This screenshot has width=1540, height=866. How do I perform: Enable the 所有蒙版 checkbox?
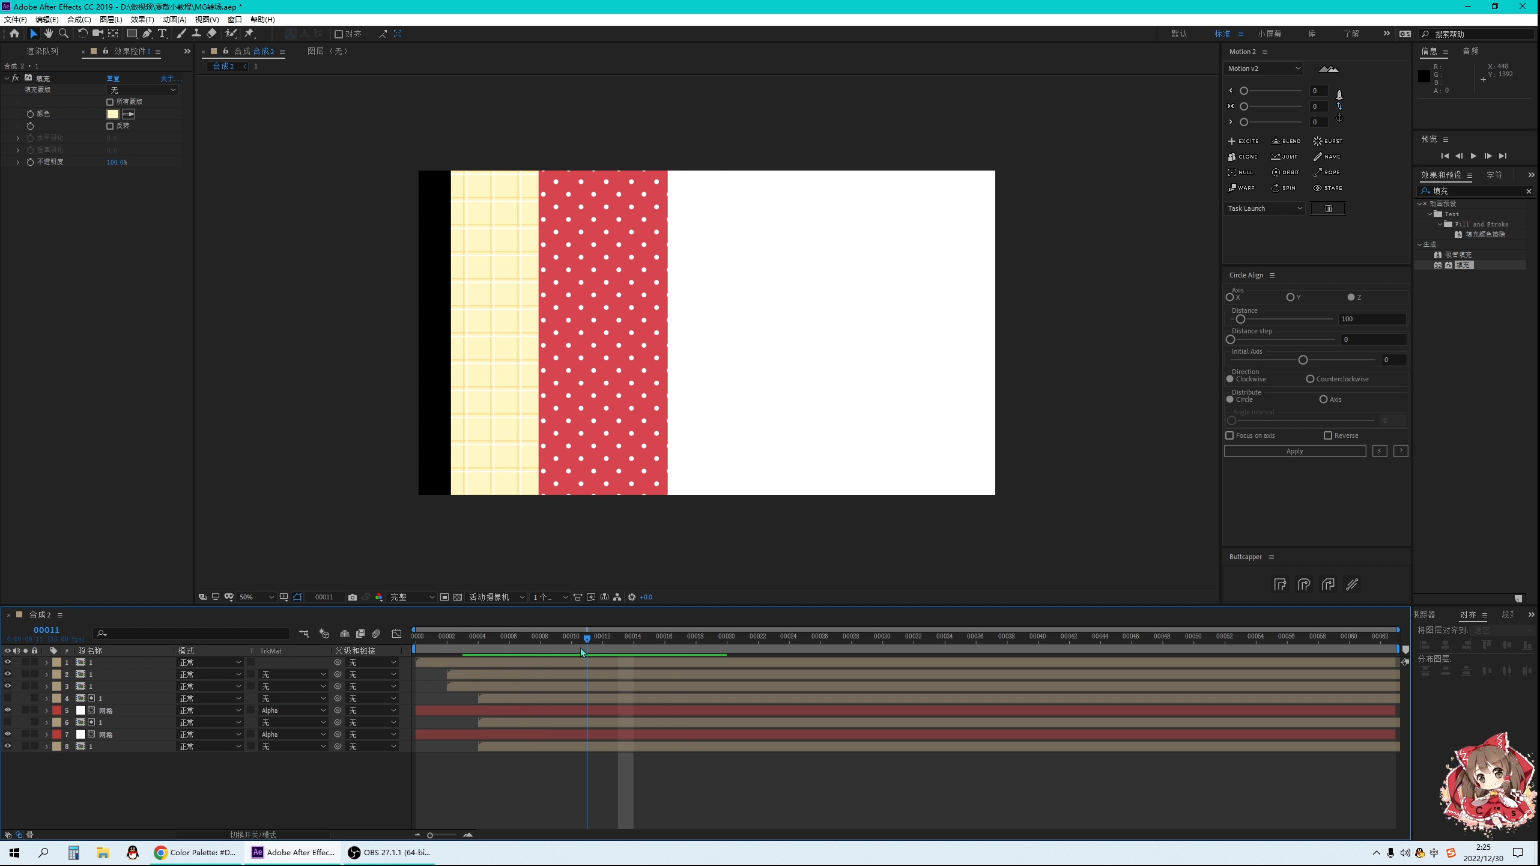click(x=110, y=102)
